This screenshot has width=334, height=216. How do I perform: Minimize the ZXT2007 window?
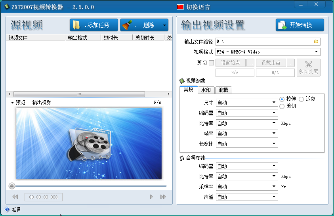coord(301,5)
